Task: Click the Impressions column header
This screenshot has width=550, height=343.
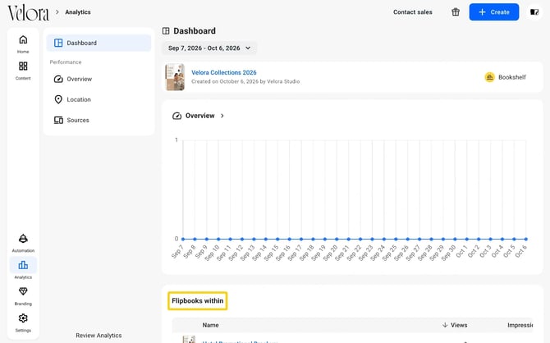Action: [520, 325]
